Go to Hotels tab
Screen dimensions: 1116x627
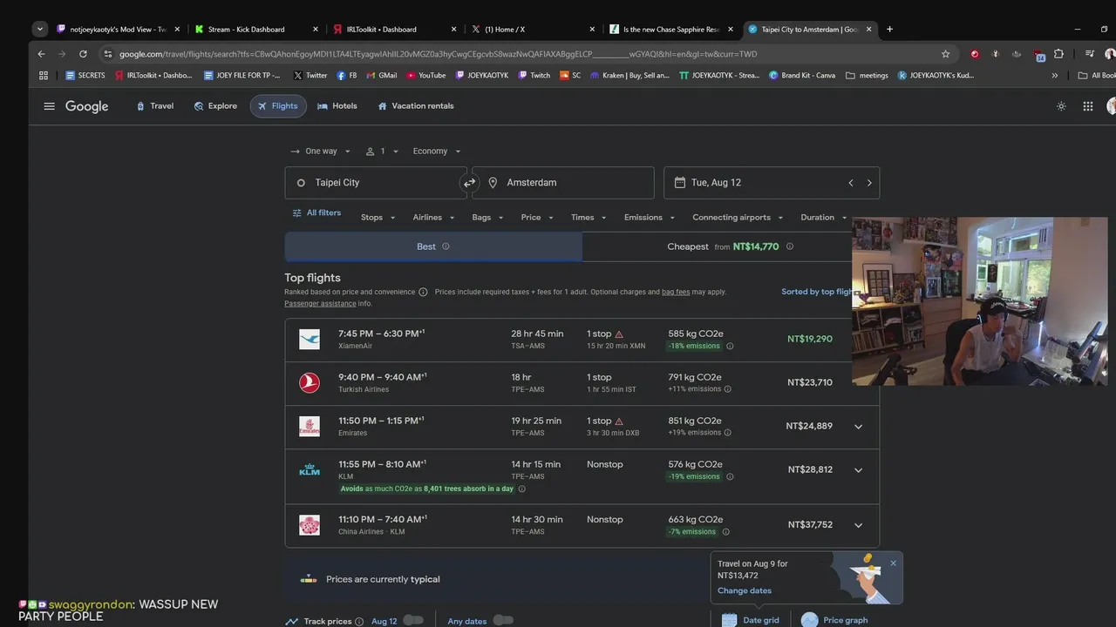click(x=337, y=106)
